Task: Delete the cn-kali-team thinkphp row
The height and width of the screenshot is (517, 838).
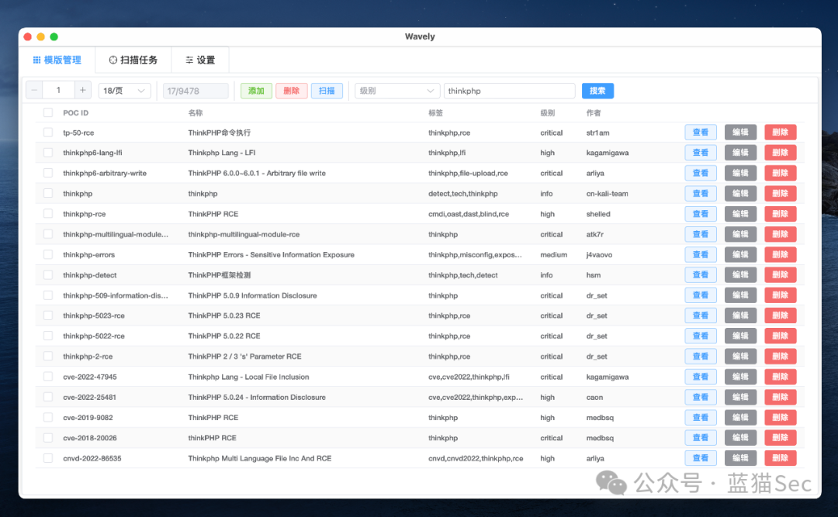Action: point(781,193)
